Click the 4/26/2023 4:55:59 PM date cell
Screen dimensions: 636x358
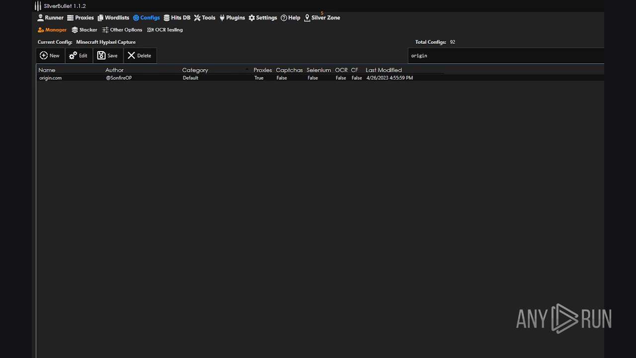(x=390, y=78)
